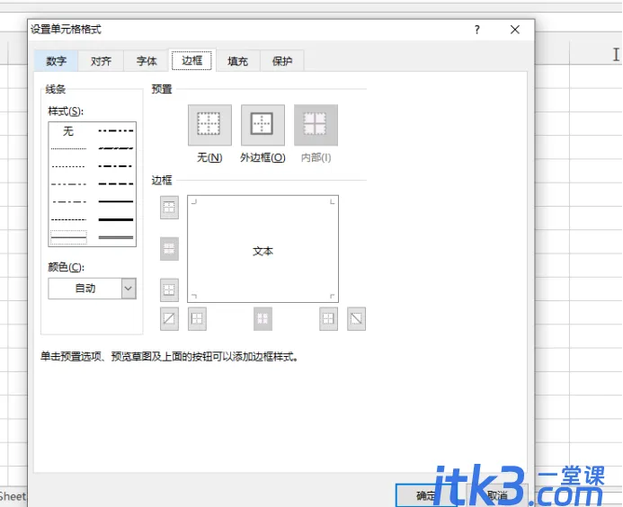The height and width of the screenshot is (507, 623).
Task: Toggle the top border button
Action: click(x=169, y=208)
